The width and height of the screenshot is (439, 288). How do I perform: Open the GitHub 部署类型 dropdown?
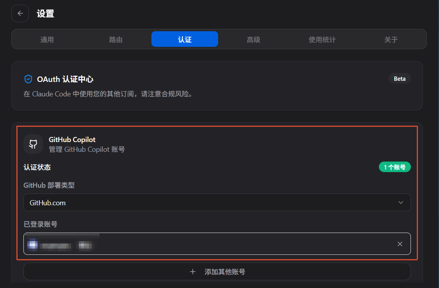pos(217,203)
